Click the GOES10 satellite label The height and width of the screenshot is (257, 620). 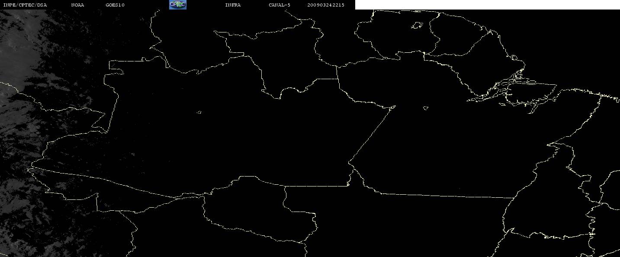[115, 5]
